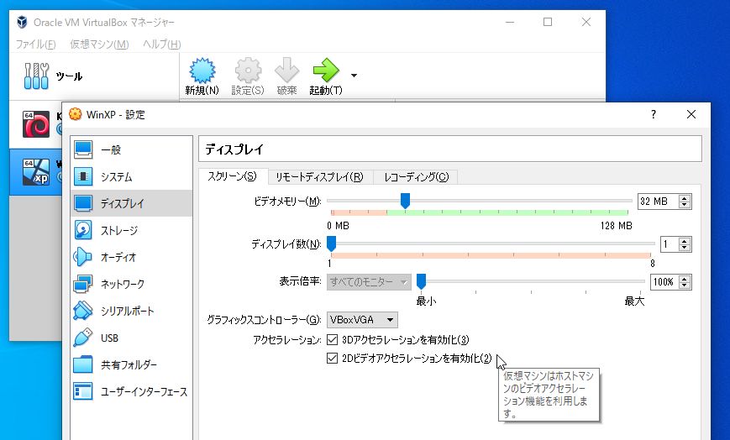Screen dimensions: 730x440
Task: Open the すべてのモニター dropdown
Action: coord(369,282)
